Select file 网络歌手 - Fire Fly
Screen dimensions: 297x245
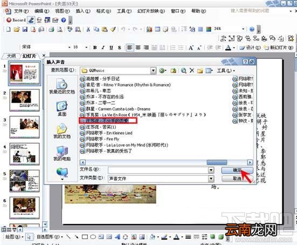coord(100,139)
